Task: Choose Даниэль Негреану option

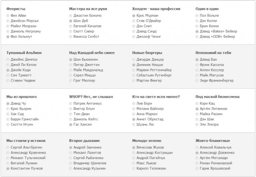Action: [x=8, y=31]
